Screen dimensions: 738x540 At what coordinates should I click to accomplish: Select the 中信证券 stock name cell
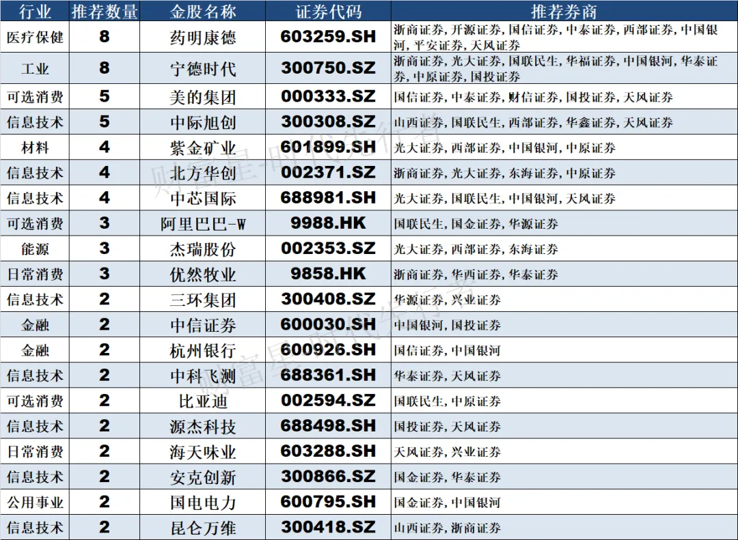(x=202, y=326)
